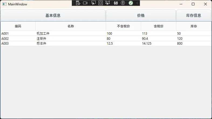Sort by the 含税价 column header
This screenshot has width=212, height=119.
159,26
